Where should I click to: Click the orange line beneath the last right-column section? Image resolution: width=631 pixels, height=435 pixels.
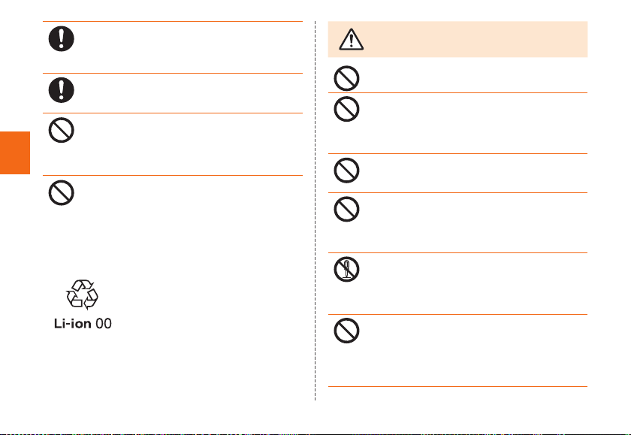tap(457, 387)
